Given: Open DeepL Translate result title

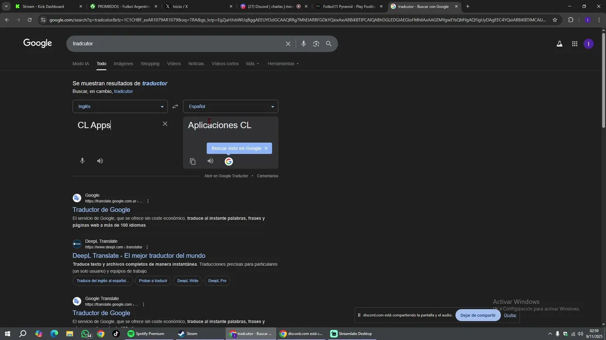Looking at the screenshot, I should (139, 255).
